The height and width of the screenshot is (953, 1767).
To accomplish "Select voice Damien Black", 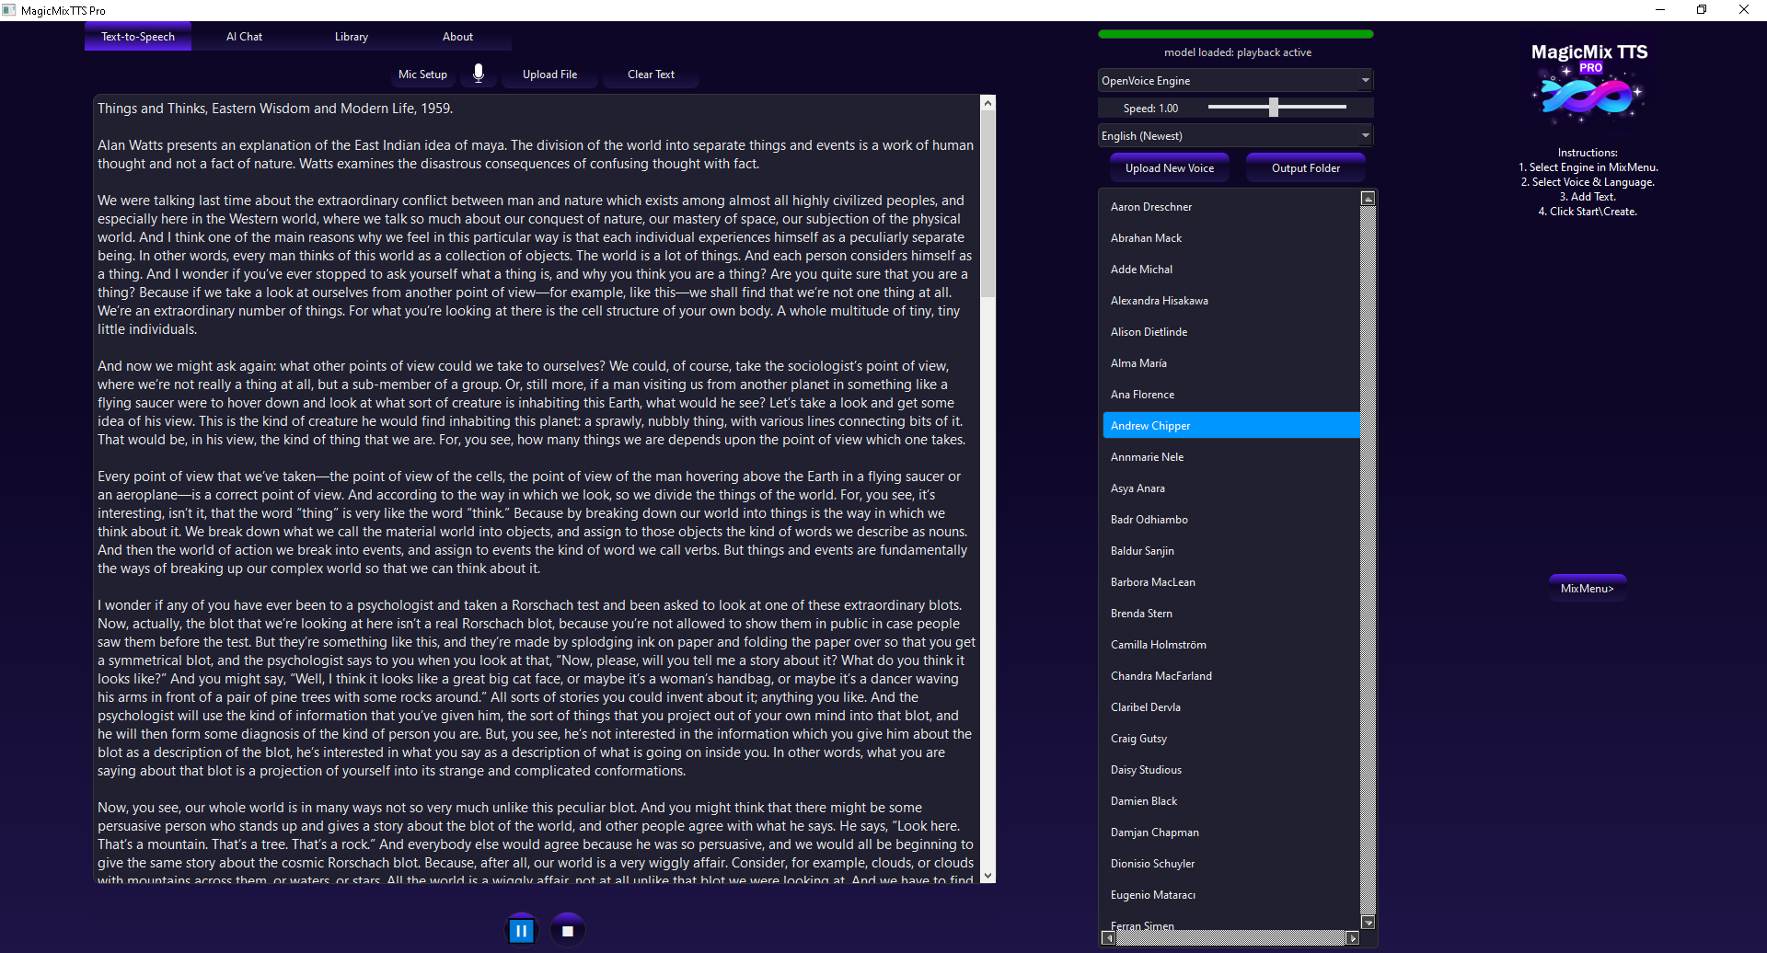I will tap(1231, 801).
